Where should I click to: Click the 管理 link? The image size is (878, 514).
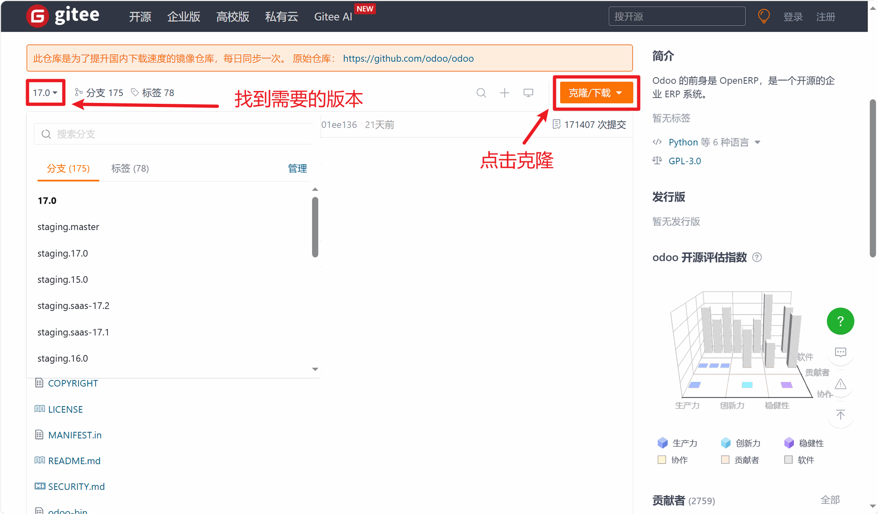pyautogui.click(x=297, y=168)
